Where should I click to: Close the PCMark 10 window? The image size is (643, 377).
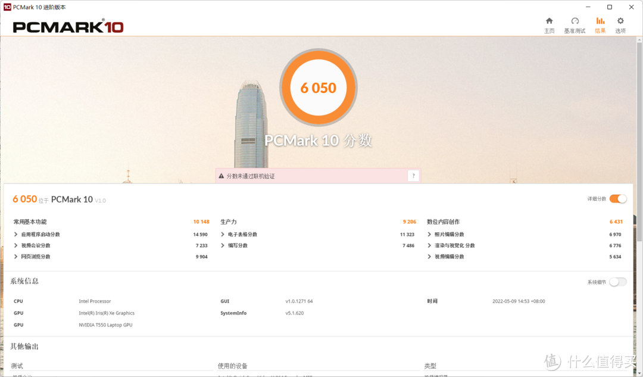(x=632, y=7)
